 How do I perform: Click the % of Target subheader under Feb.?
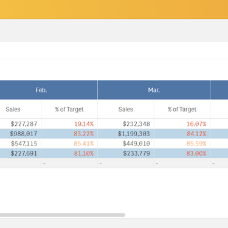69,109
